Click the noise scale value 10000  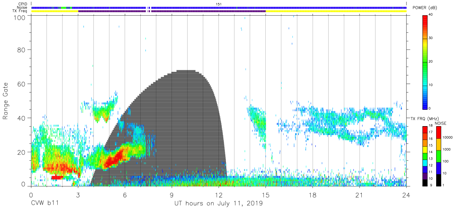448,138
